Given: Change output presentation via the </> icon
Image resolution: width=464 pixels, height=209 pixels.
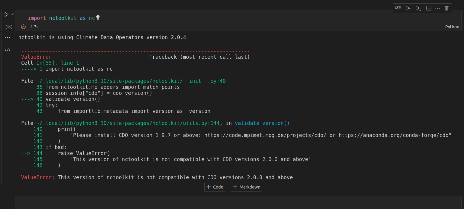Looking at the screenshot, I should point(8,50).
